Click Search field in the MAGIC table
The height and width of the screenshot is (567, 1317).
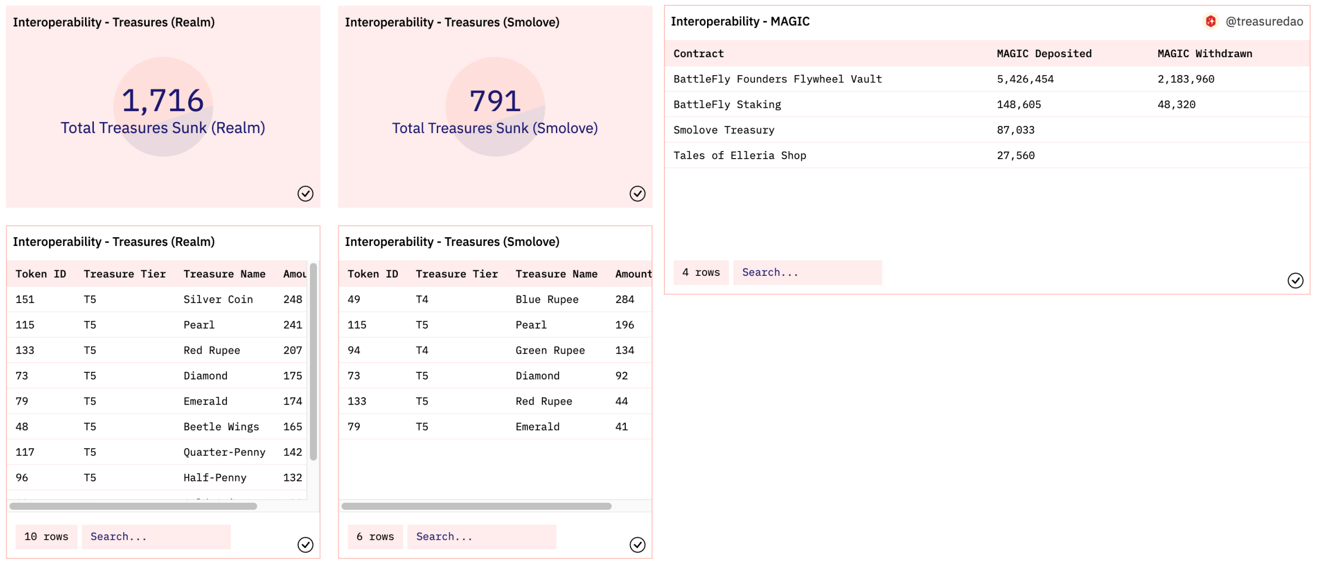click(x=807, y=272)
